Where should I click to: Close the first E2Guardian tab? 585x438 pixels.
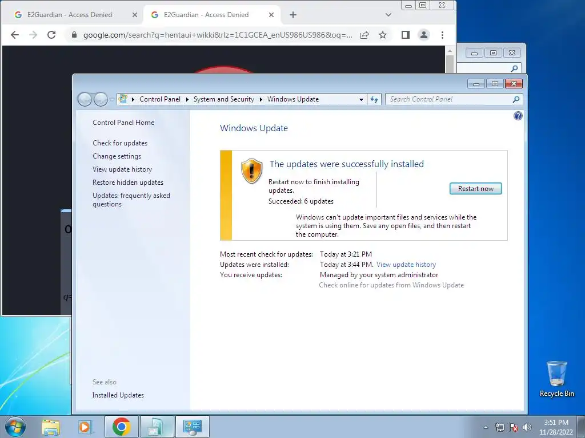[135, 15]
